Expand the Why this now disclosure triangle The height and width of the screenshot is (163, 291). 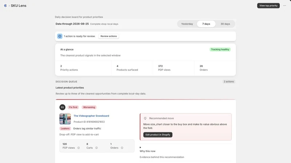140,147
